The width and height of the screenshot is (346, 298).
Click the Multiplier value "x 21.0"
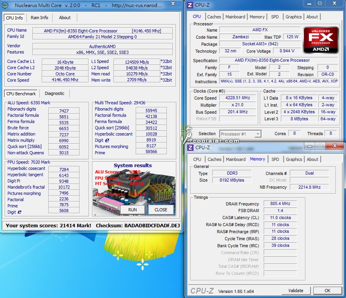point(238,105)
